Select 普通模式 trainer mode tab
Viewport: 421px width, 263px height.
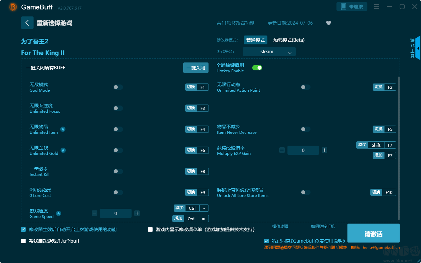(256, 40)
